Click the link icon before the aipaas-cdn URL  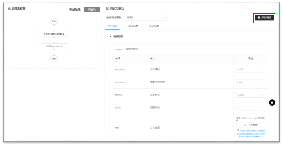[238, 130]
